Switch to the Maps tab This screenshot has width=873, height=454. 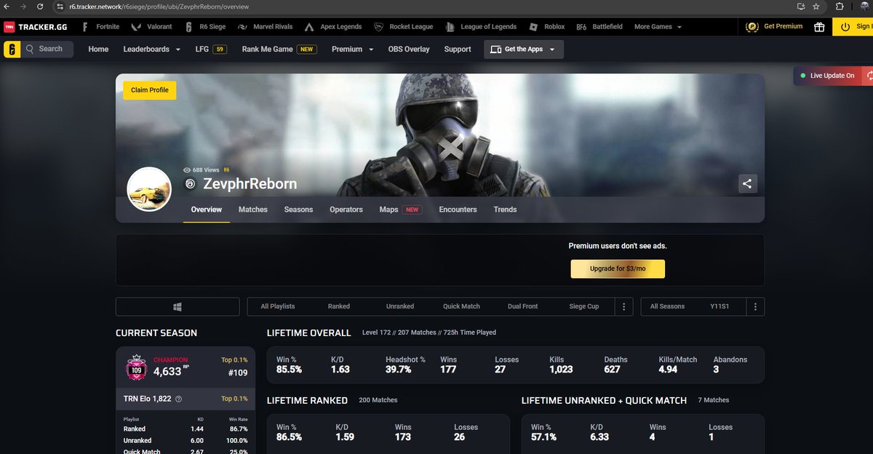401,210
